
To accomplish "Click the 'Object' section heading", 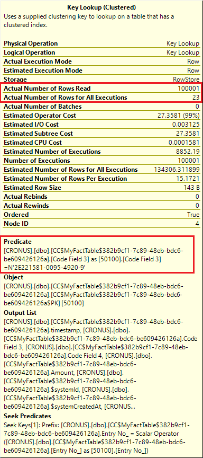I will 13,277.
